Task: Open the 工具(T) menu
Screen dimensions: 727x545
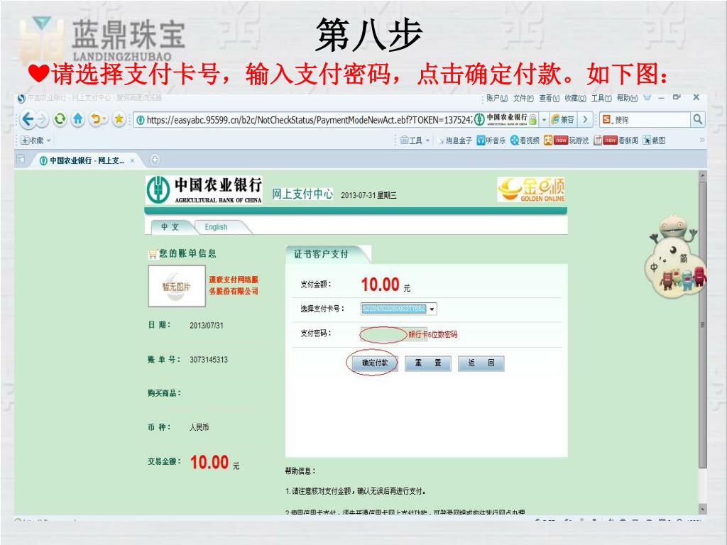Action: tap(601, 98)
